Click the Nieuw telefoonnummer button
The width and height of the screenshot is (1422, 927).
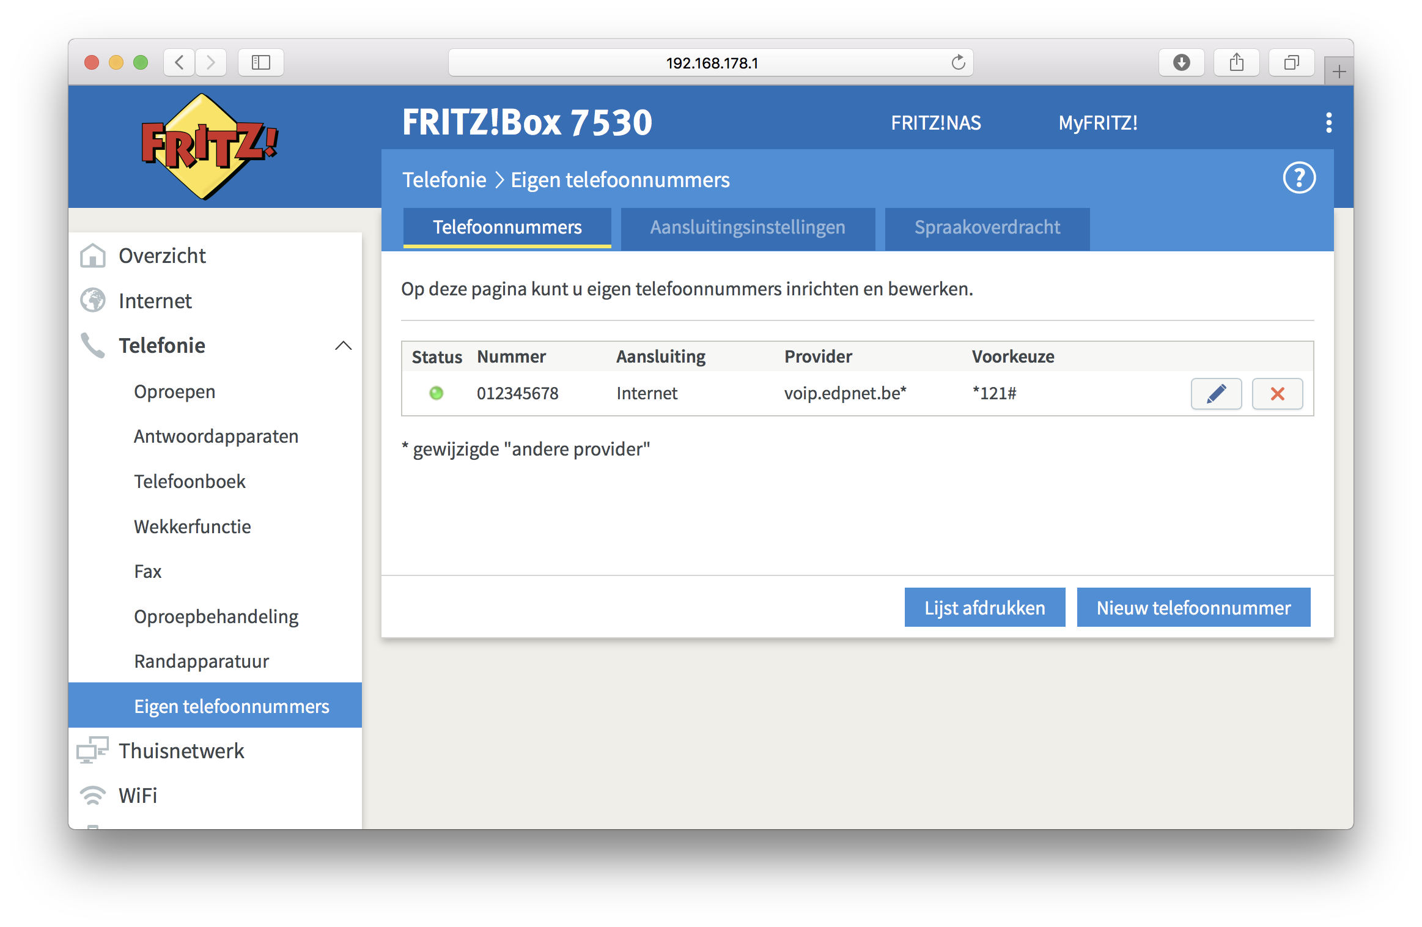(1193, 607)
